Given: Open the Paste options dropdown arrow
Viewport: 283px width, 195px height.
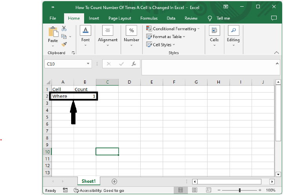Looking at the screenshot, I should (x=53, y=46).
